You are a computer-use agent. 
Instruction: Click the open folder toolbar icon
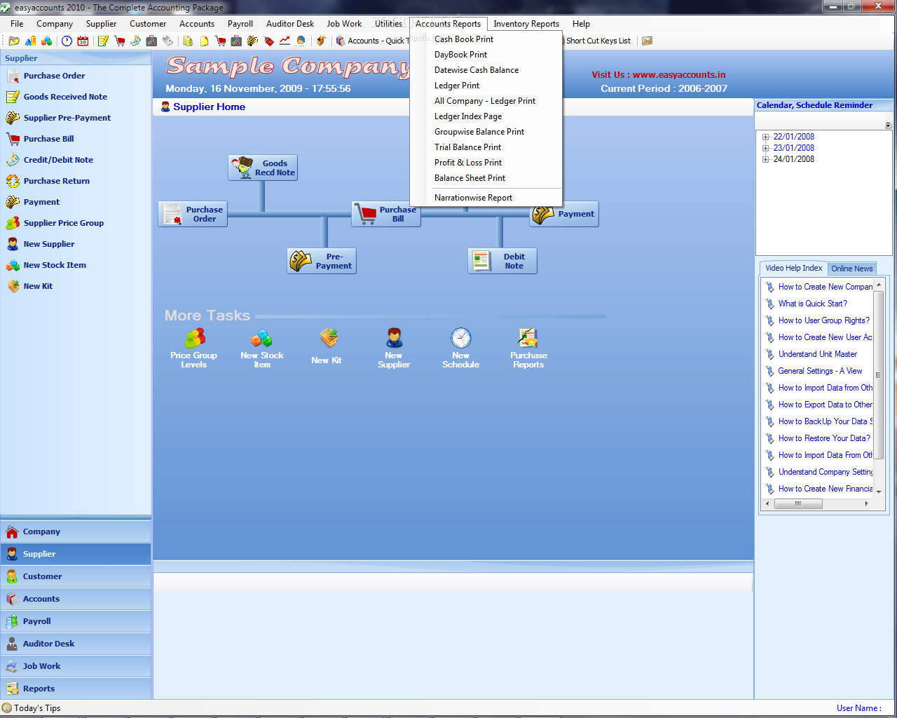point(14,41)
